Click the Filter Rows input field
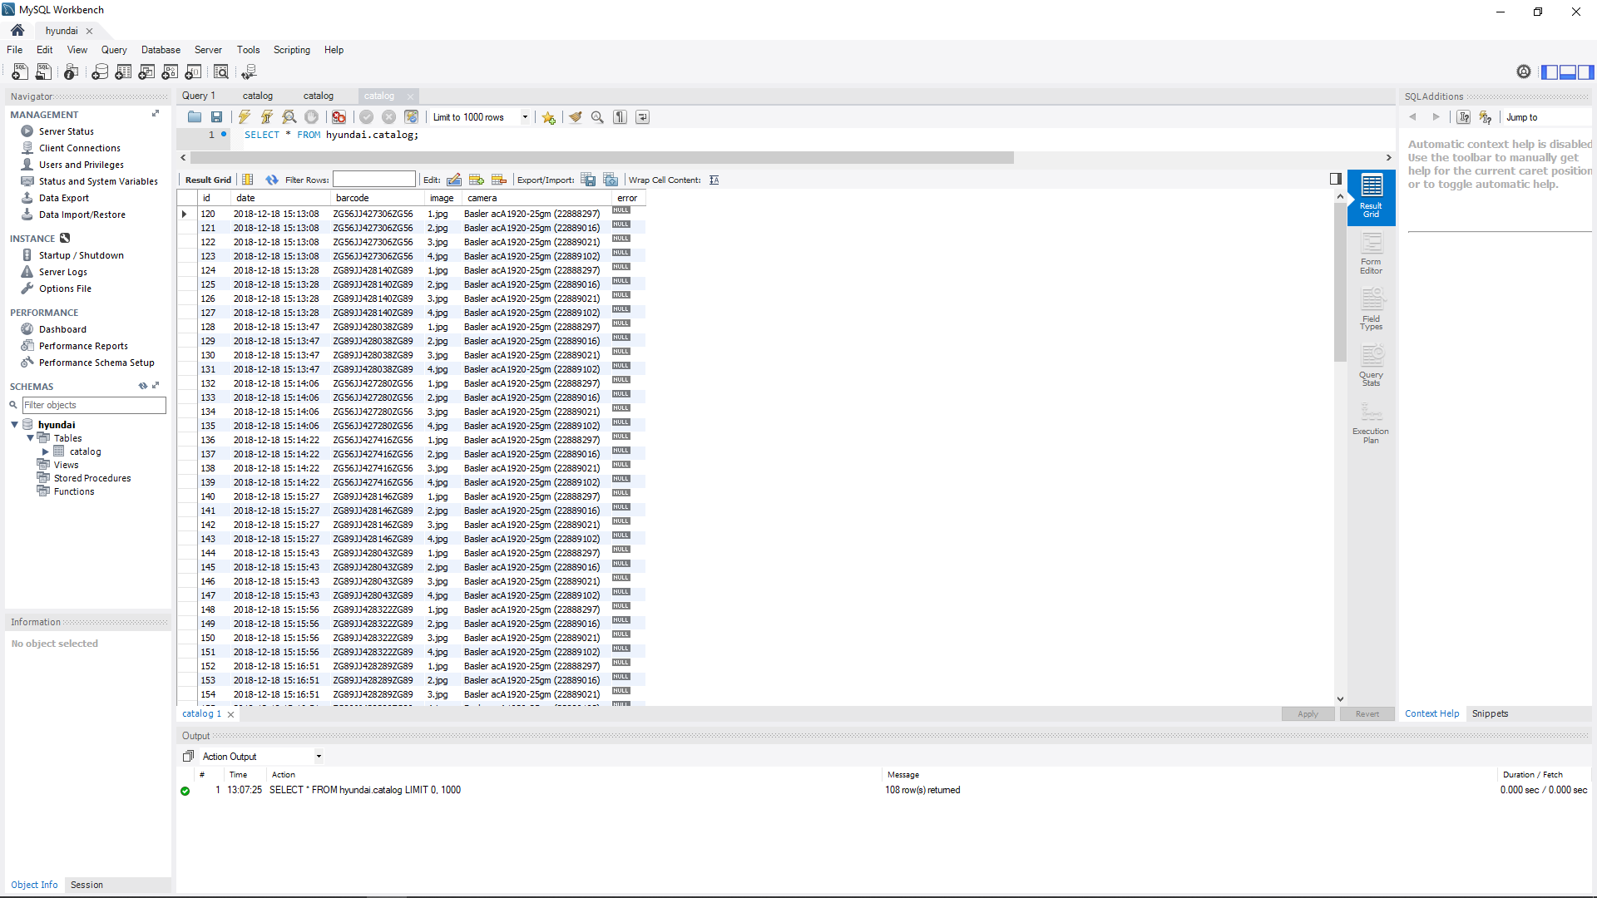This screenshot has height=898, width=1597. [374, 180]
